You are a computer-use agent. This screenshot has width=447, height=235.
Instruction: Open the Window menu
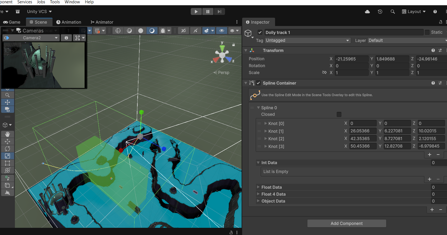[72, 2]
